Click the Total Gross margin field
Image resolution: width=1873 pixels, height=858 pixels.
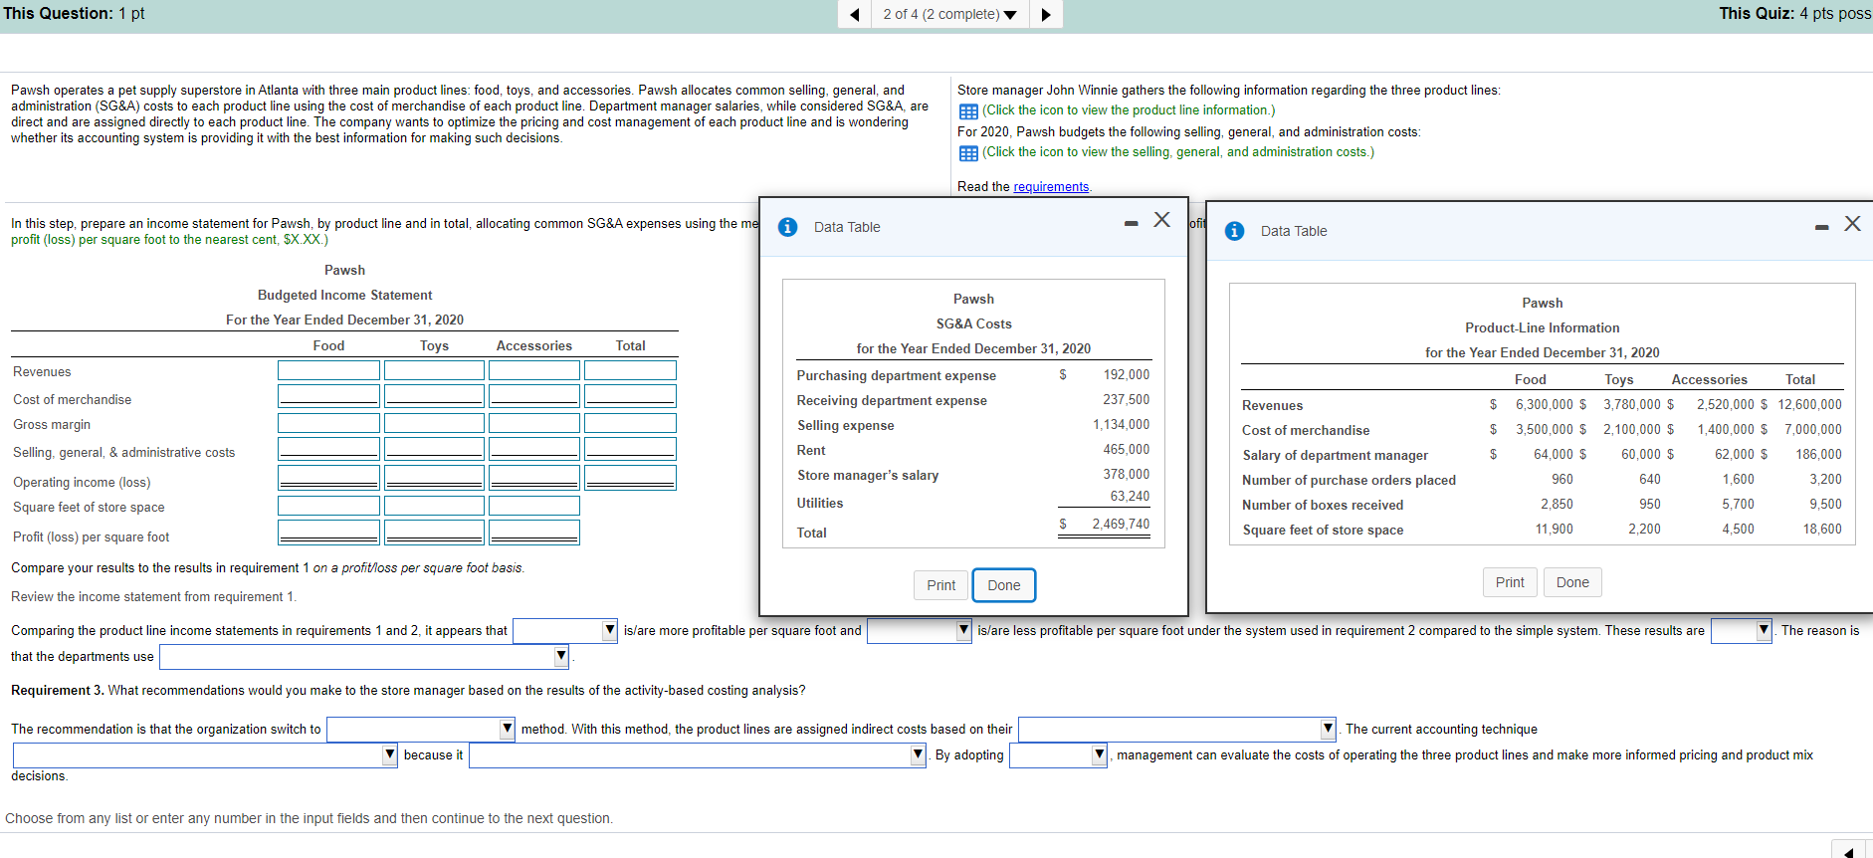630,423
